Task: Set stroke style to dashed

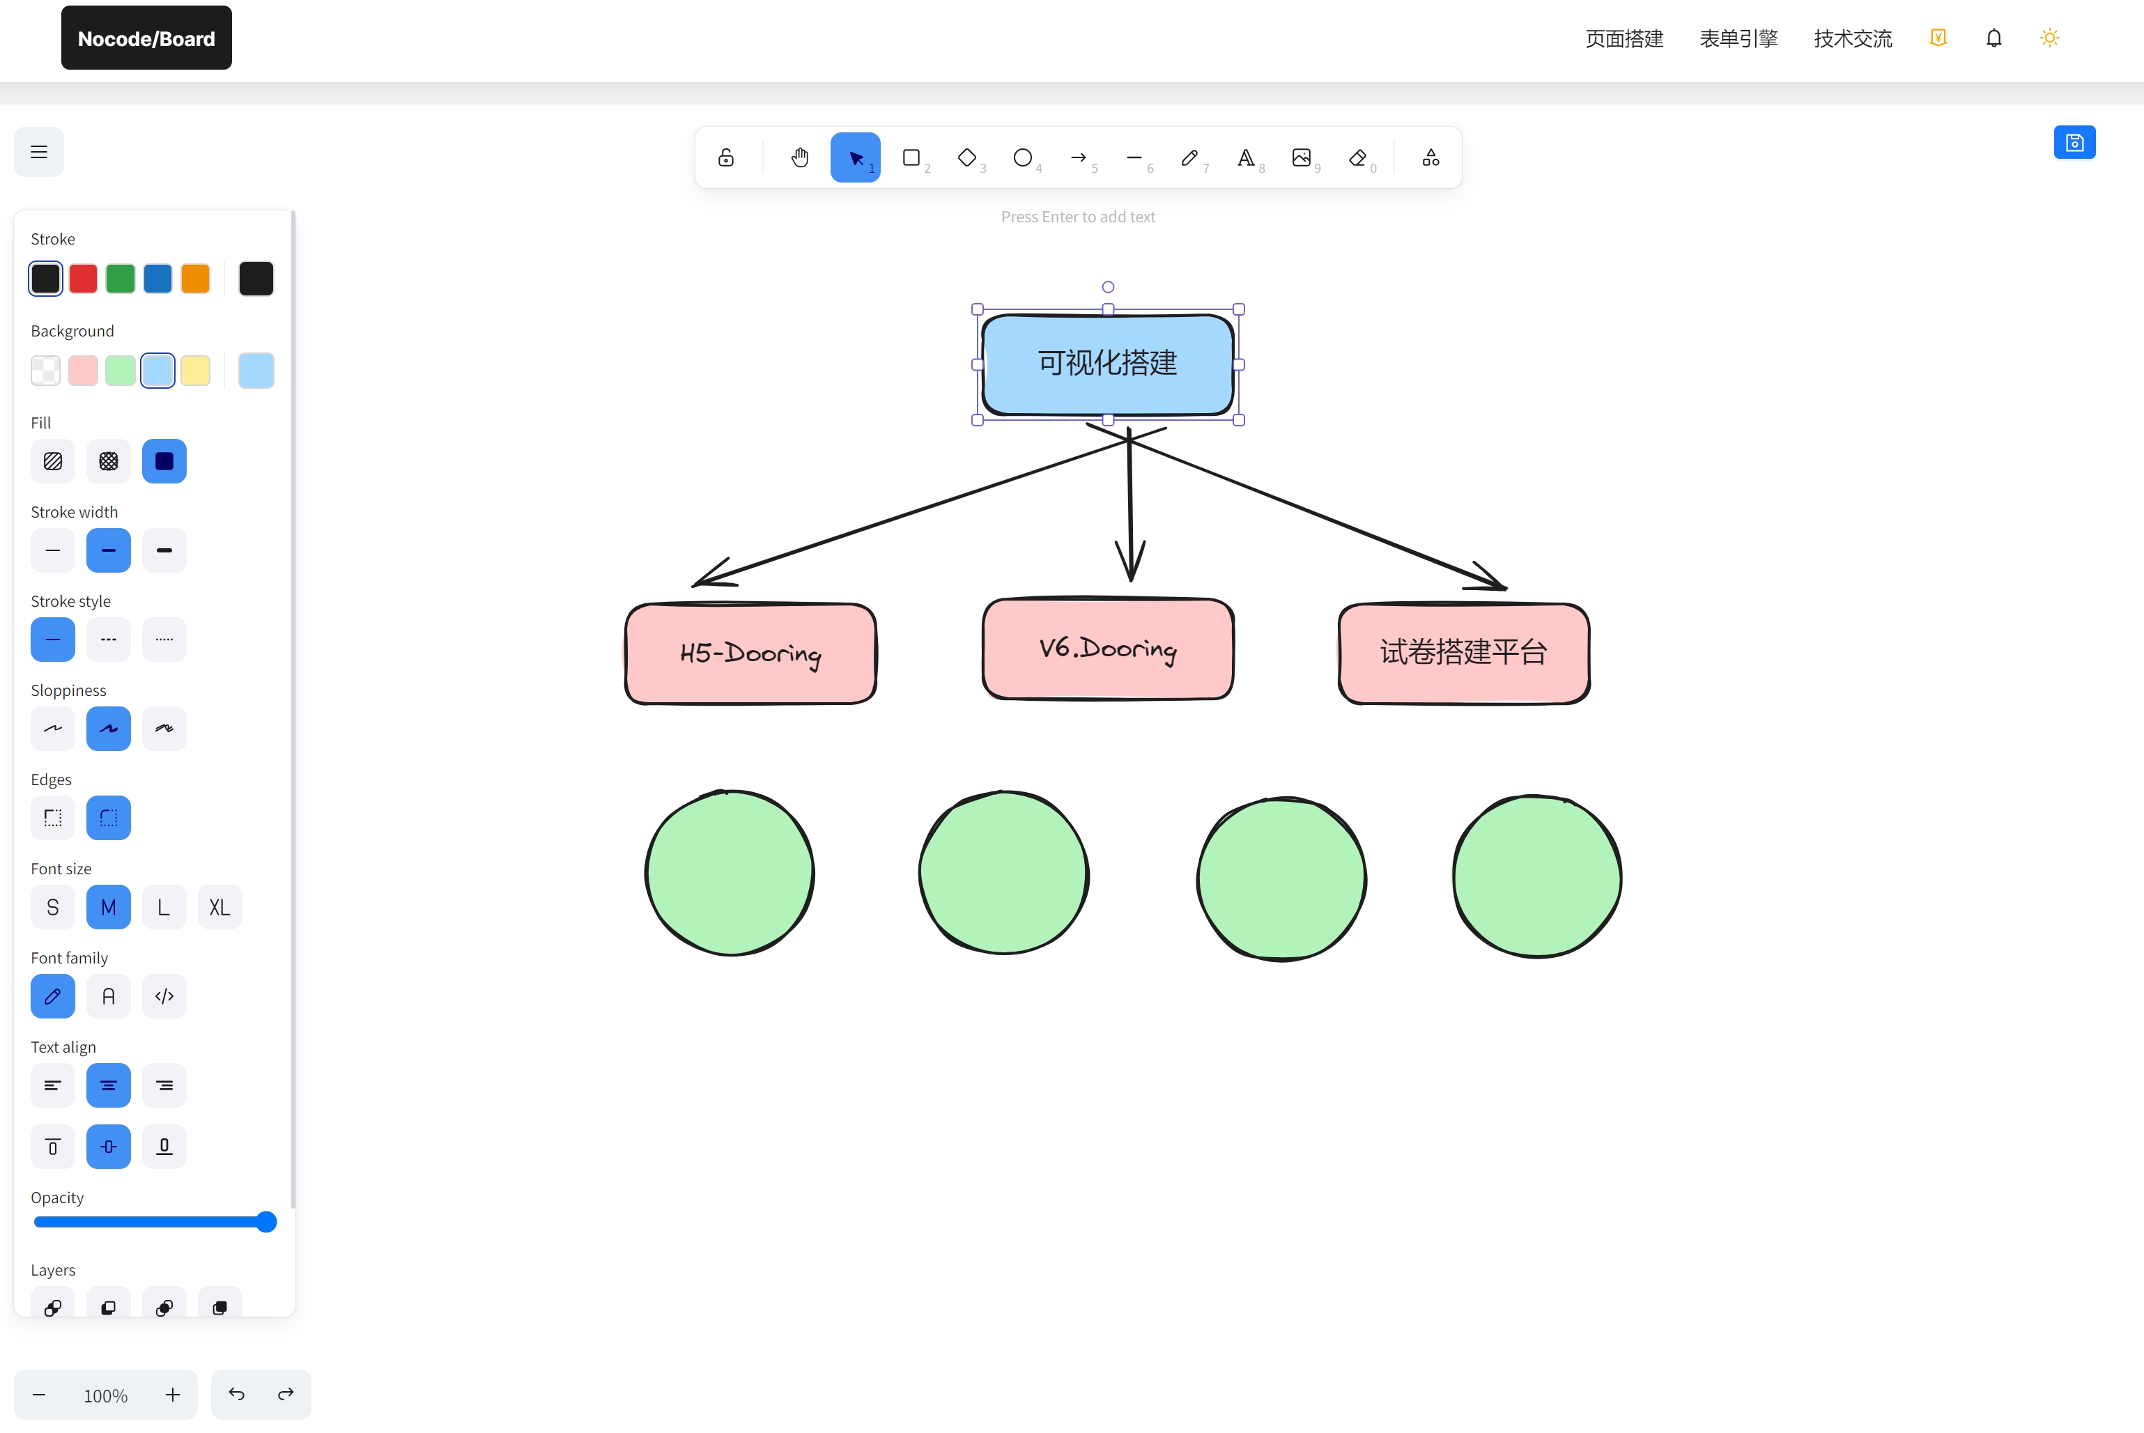Action: 109,640
